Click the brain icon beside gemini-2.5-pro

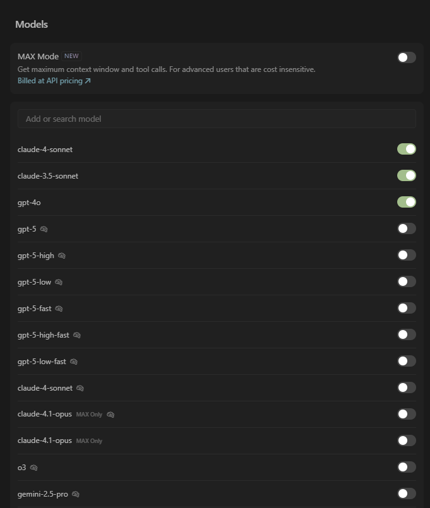[x=76, y=494]
